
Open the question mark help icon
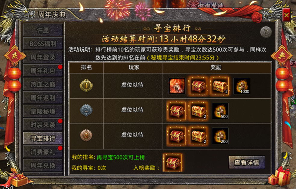(266, 32)
